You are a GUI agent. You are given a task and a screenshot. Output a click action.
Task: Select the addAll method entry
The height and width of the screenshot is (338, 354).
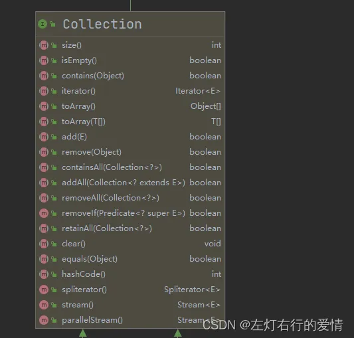[x=130, y=183]
